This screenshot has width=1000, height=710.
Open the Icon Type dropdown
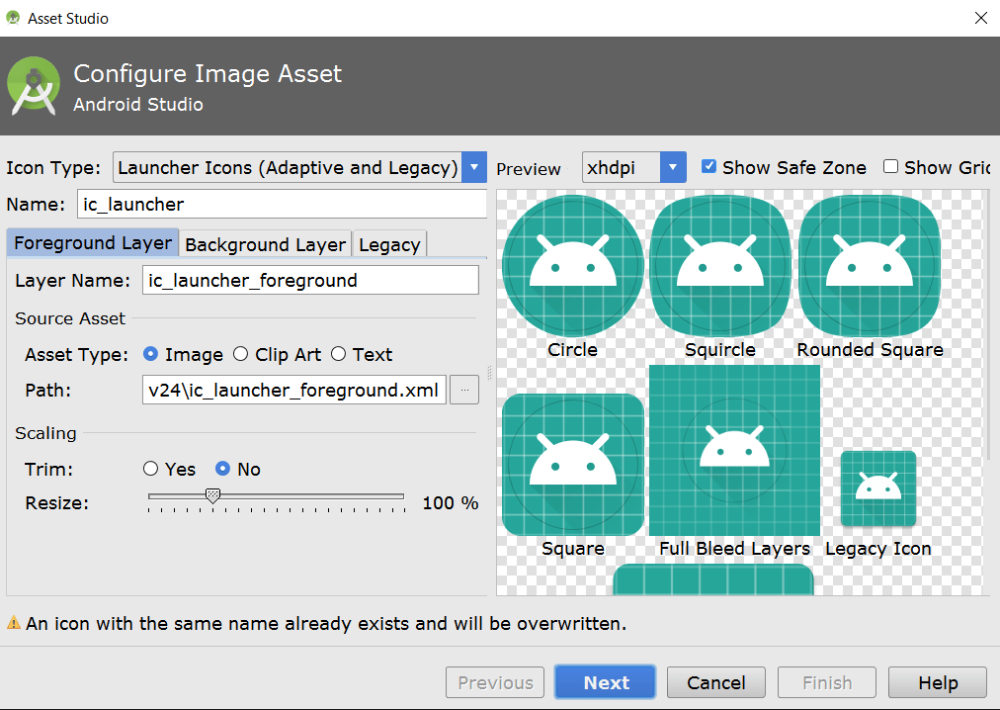pos(473,167)
